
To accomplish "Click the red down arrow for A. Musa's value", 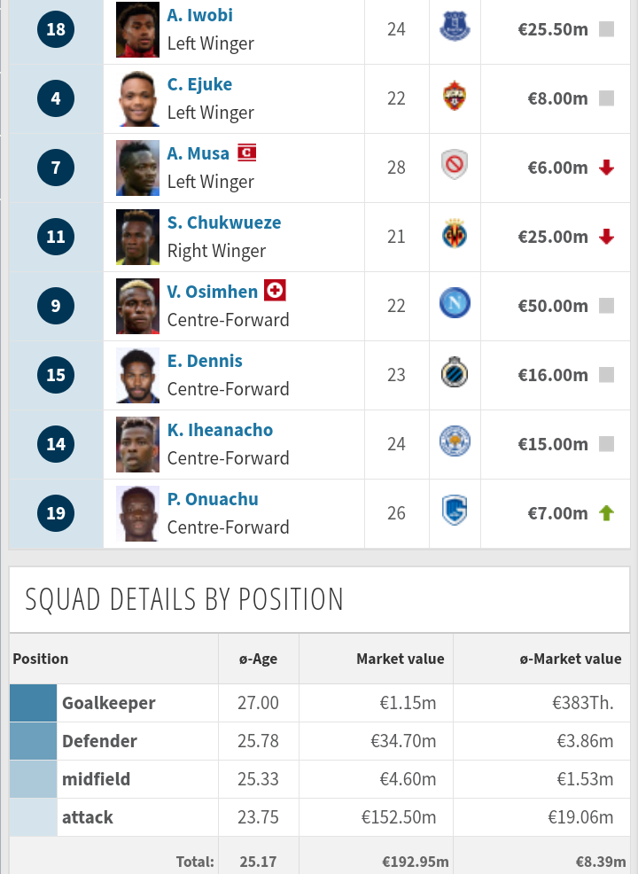I will click(x=607, y=168).
